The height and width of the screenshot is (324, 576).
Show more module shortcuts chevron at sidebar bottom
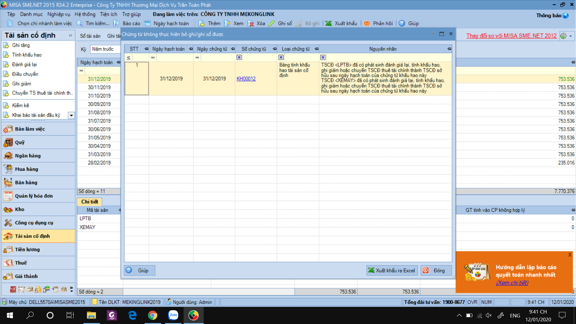coord(71,289)
